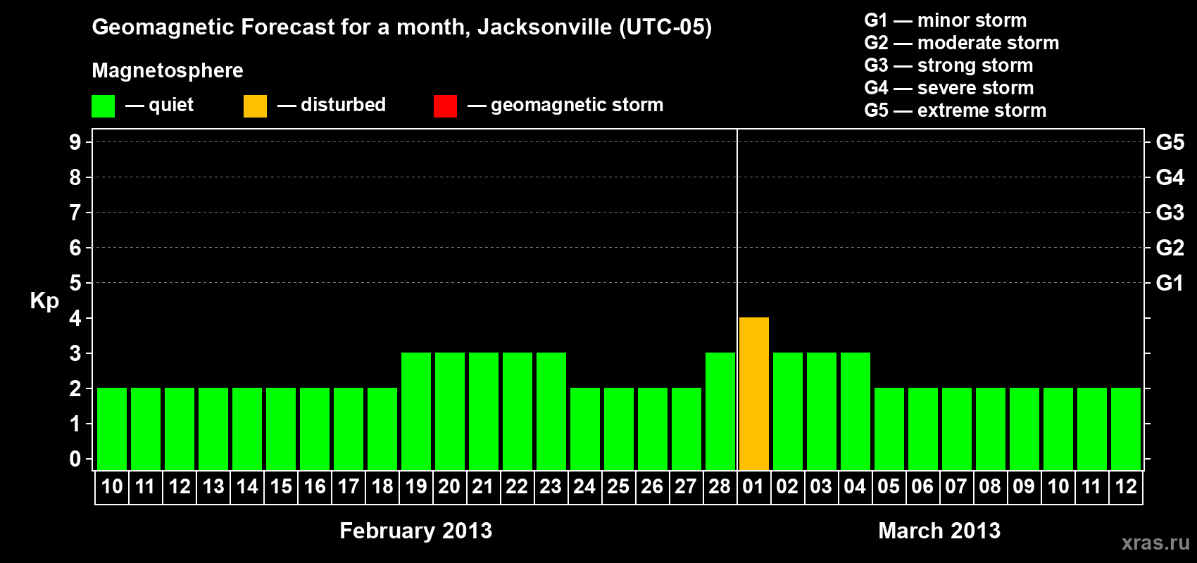Click date cell 14 in February
The height and width of the screenshot is (563, 1197).
pos(247,487)
